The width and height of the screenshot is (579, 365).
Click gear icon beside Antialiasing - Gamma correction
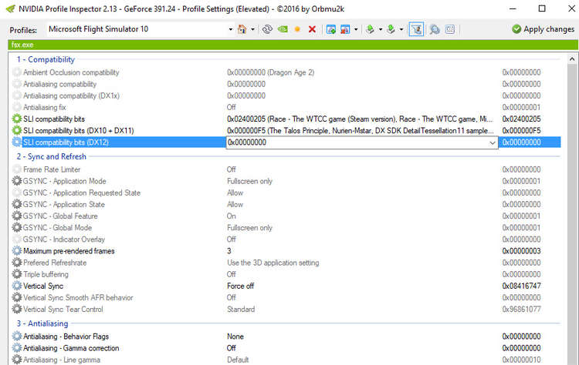(x=17, y=348)
